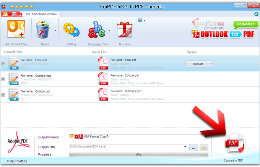The height and width of the screenshot is (167, 260).
Task: Click the home icon at top right
Action: (x=256, y=14)
